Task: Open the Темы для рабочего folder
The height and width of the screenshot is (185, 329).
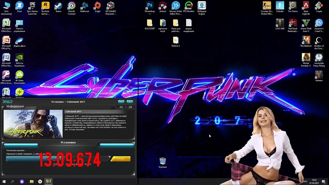Action: tap(176, 25)
